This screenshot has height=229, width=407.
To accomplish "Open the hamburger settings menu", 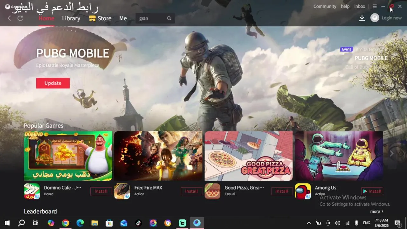I will tap(375, 6).
